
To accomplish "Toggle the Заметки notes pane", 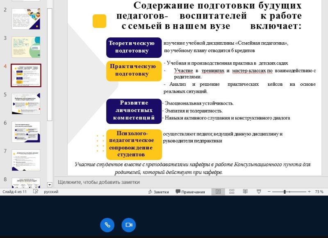I will [158, 192].
